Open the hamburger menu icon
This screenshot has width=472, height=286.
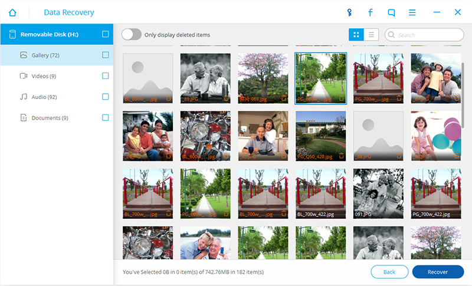coord(412,12)
